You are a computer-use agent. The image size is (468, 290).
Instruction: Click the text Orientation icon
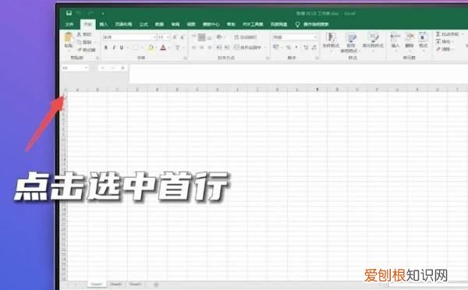pyautogui.click(x=220, y=37)
